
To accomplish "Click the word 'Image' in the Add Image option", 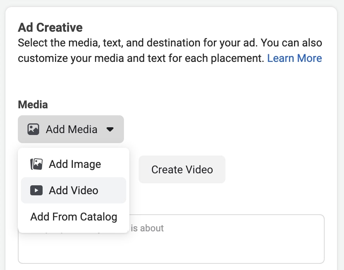I will coord(86,164).
